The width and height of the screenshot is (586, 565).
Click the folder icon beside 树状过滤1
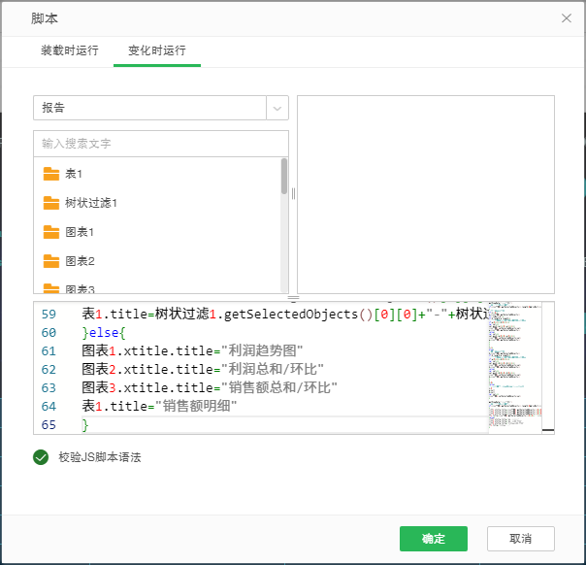pyautogui.click(x=51, y=203)
